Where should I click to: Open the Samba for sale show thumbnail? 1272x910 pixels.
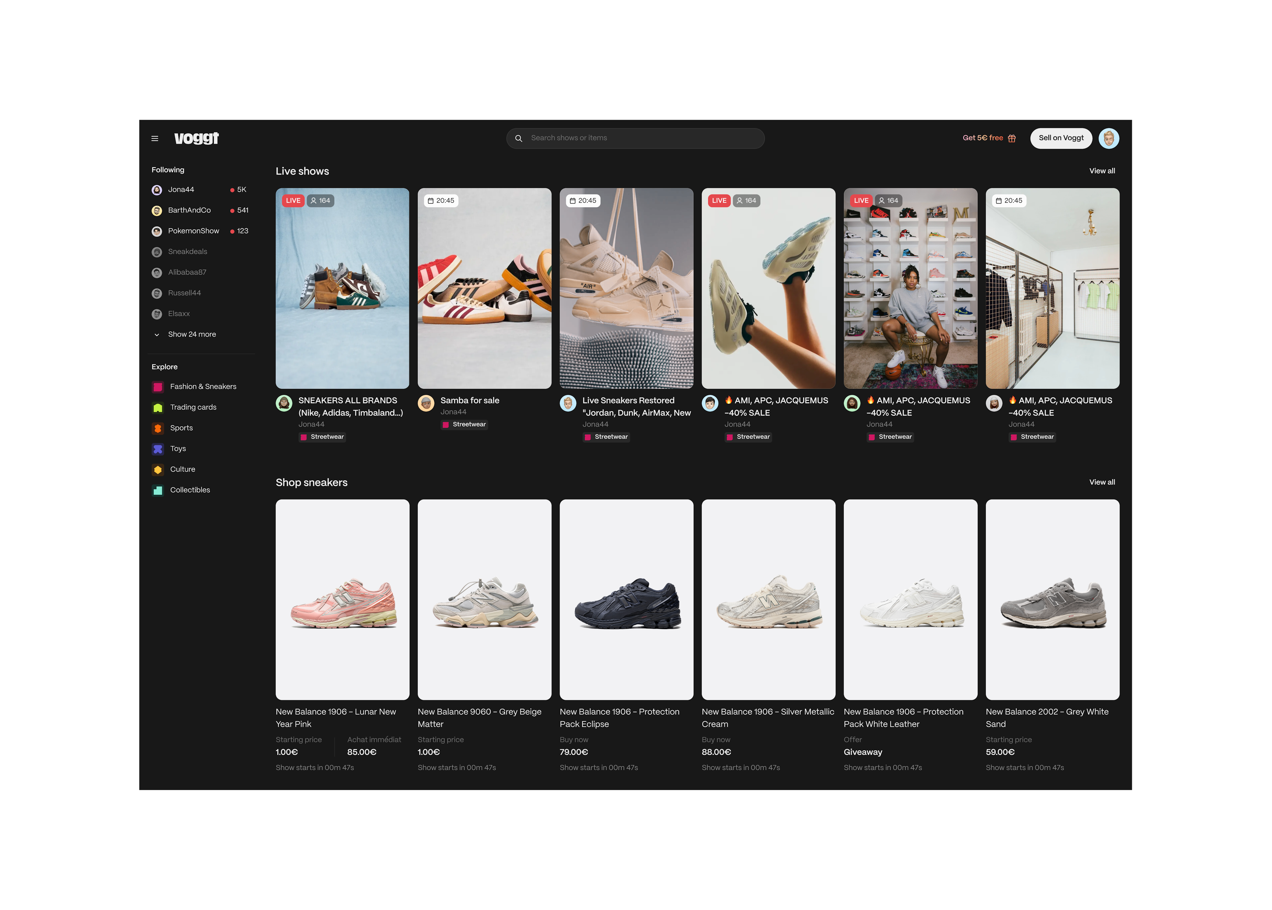pyautogui.click(x=484, y=288)
